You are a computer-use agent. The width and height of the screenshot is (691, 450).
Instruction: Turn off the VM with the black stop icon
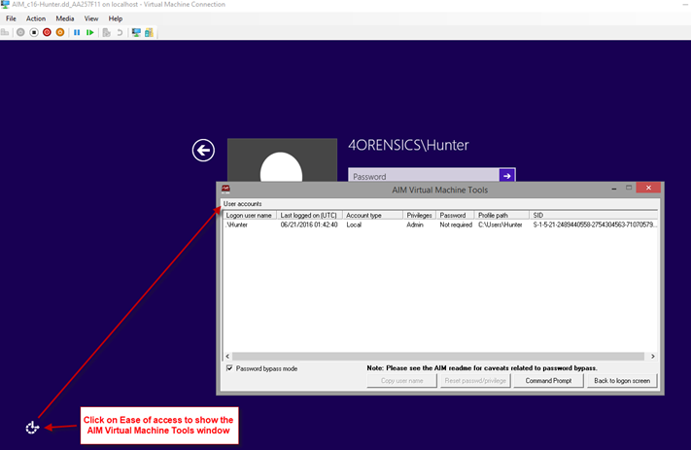34,32
